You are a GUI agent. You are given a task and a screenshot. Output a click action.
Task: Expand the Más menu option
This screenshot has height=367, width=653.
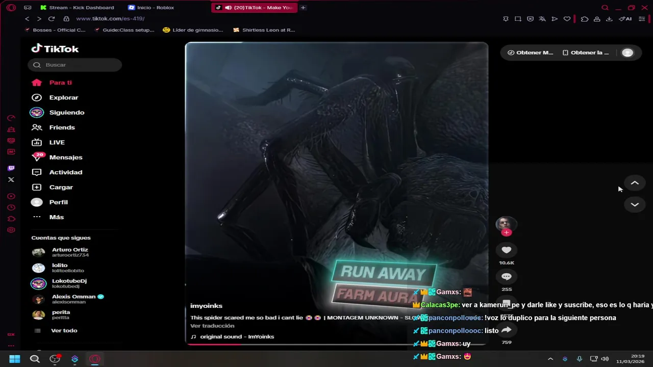(48, 217)
